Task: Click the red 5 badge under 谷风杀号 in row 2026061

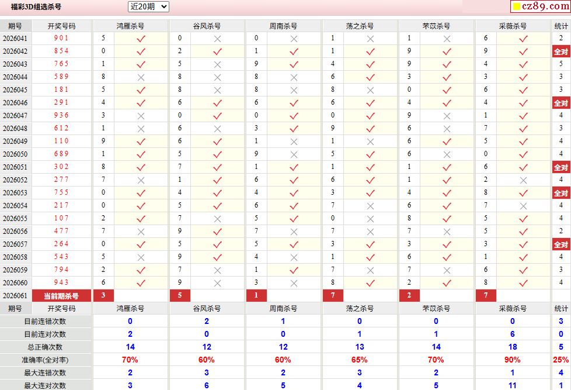Action: [180, 295]
